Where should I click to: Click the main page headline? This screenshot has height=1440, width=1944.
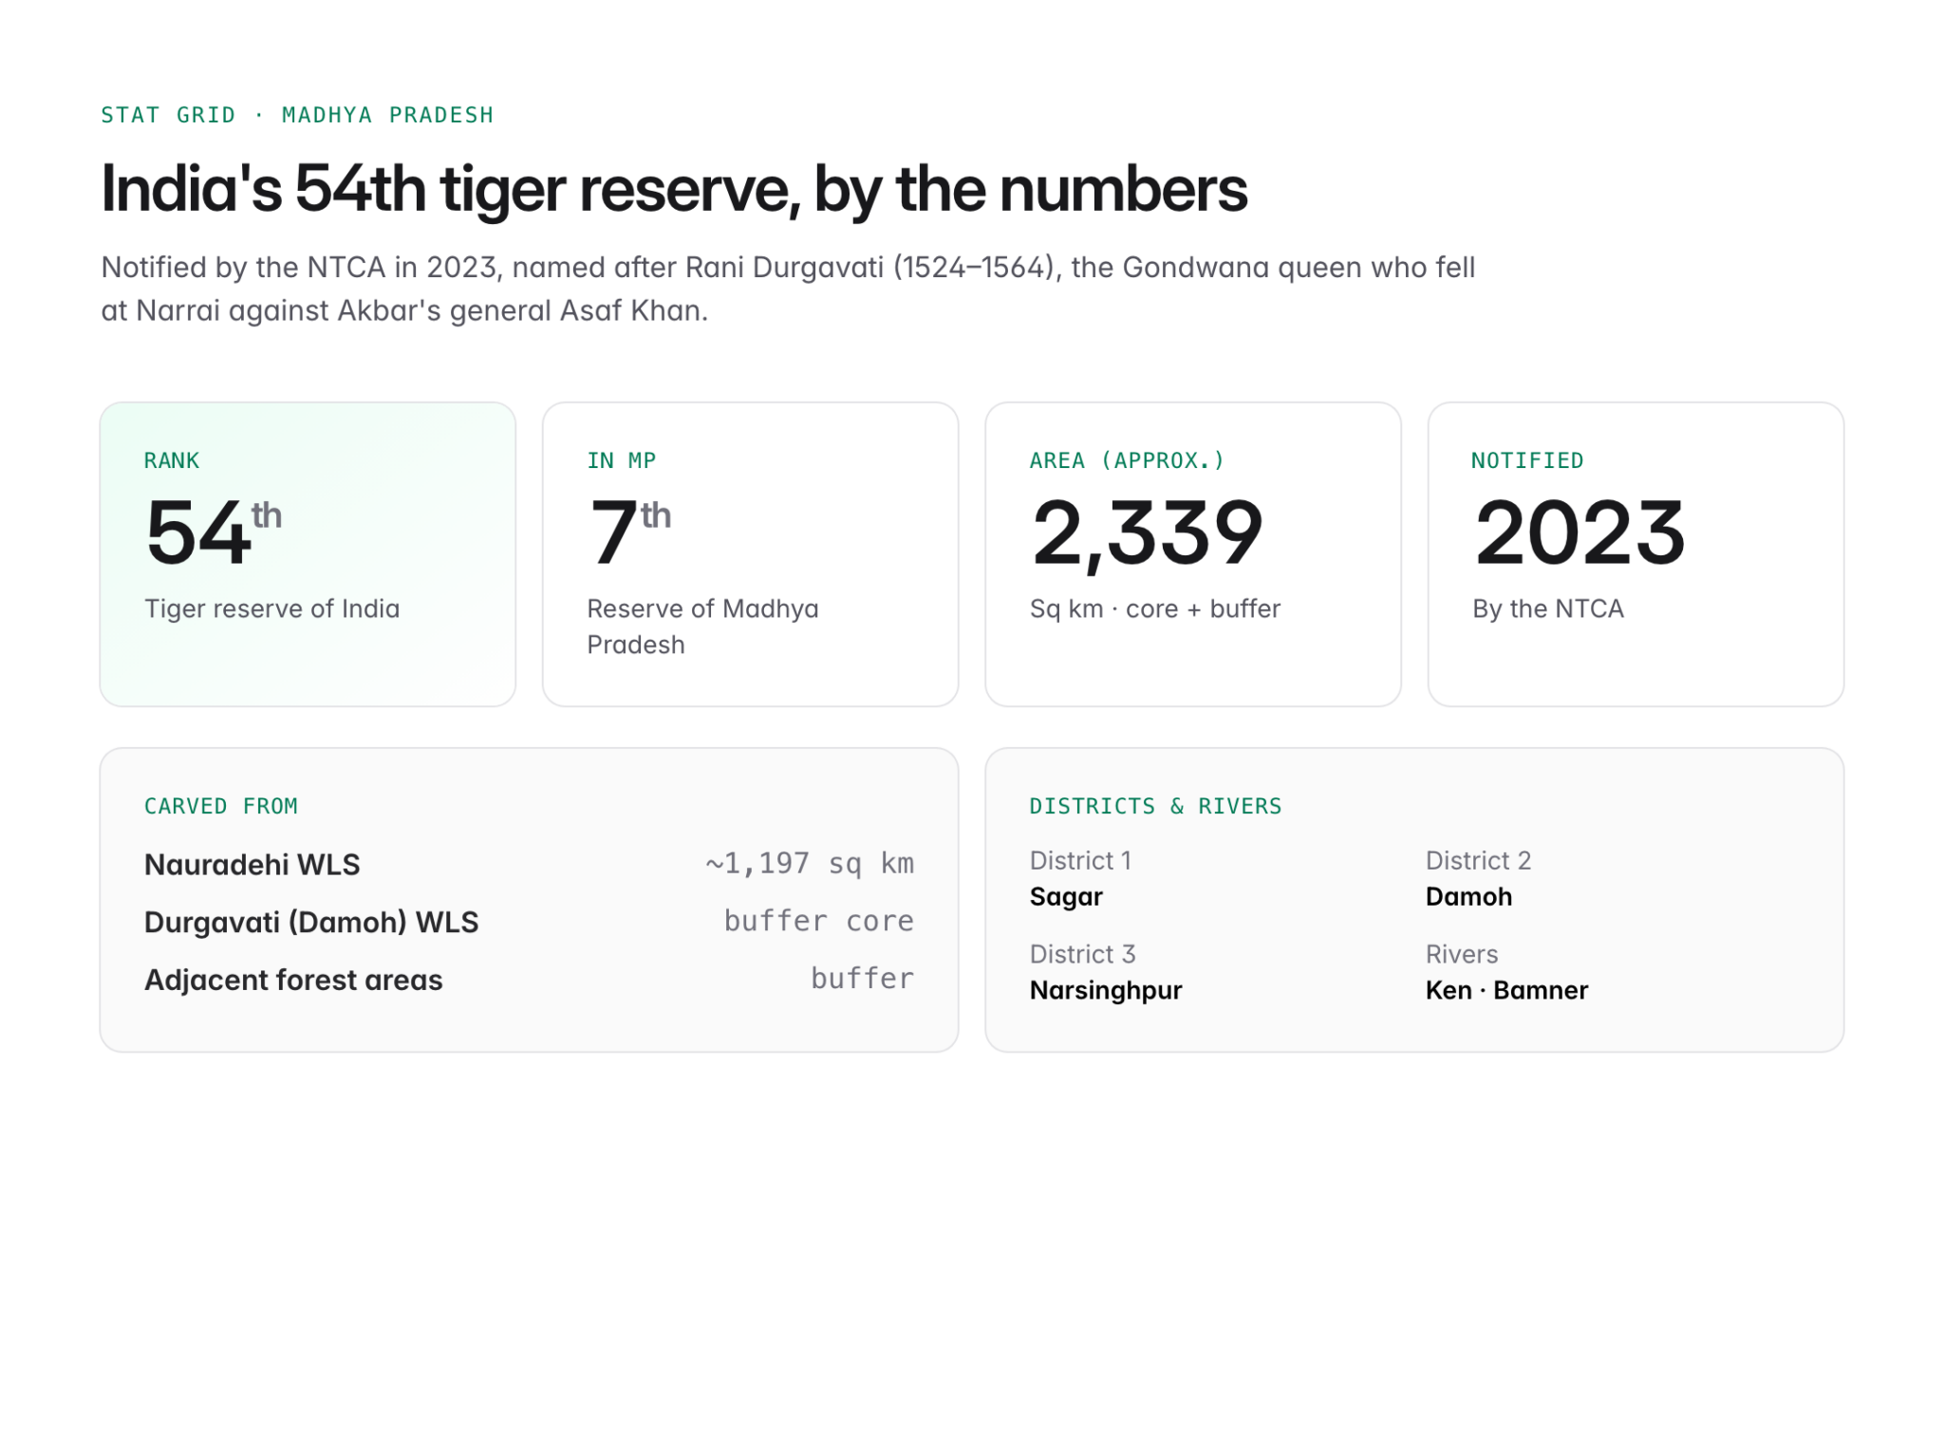point(674,189)
